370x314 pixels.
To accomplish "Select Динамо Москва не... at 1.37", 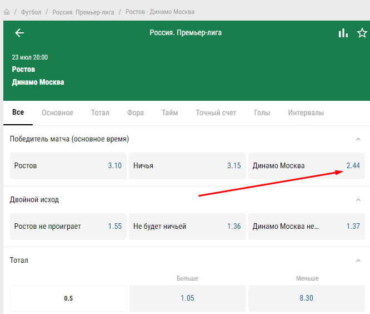I will coord(307,227).
